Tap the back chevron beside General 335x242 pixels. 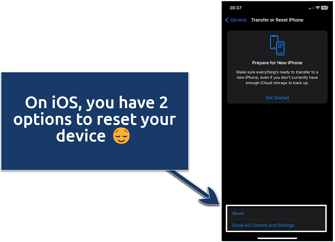pyautogui.click(x=227, y=20)
